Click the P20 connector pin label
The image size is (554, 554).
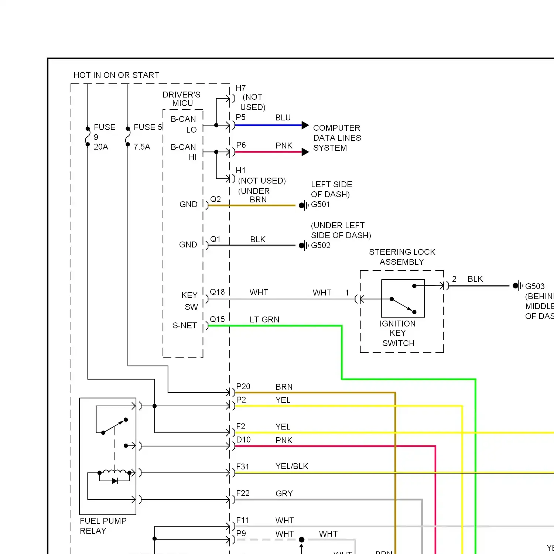243,386
